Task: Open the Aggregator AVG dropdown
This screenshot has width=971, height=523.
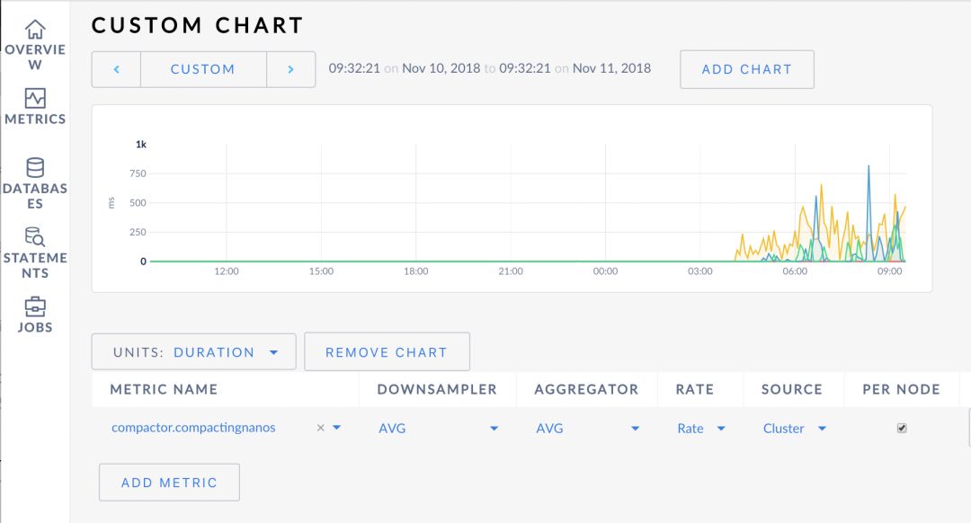Action: click(x=587, y=429)
